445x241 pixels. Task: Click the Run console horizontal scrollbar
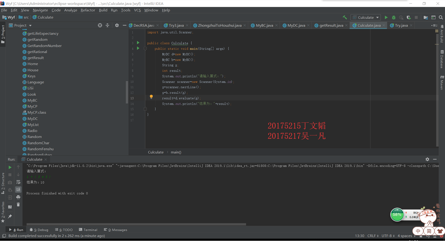(136, 224)
